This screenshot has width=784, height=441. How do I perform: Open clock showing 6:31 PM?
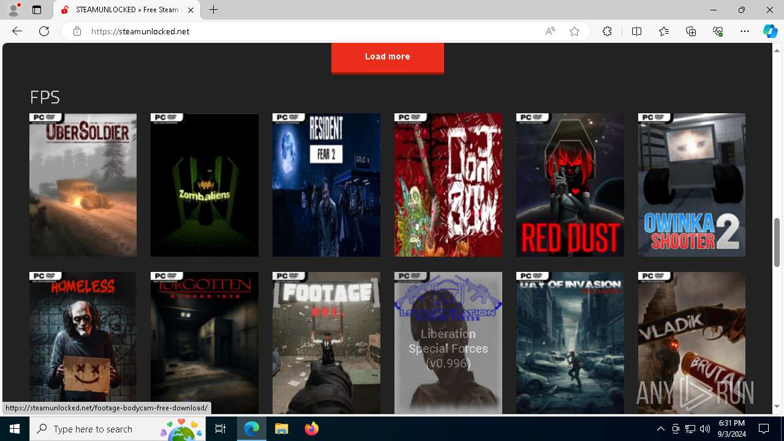click(731, 429)
